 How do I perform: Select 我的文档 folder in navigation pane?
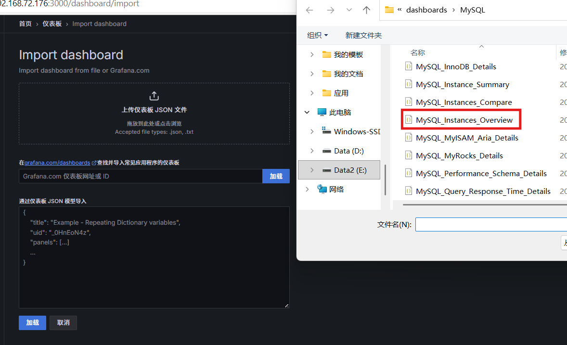tap(342, 74)
